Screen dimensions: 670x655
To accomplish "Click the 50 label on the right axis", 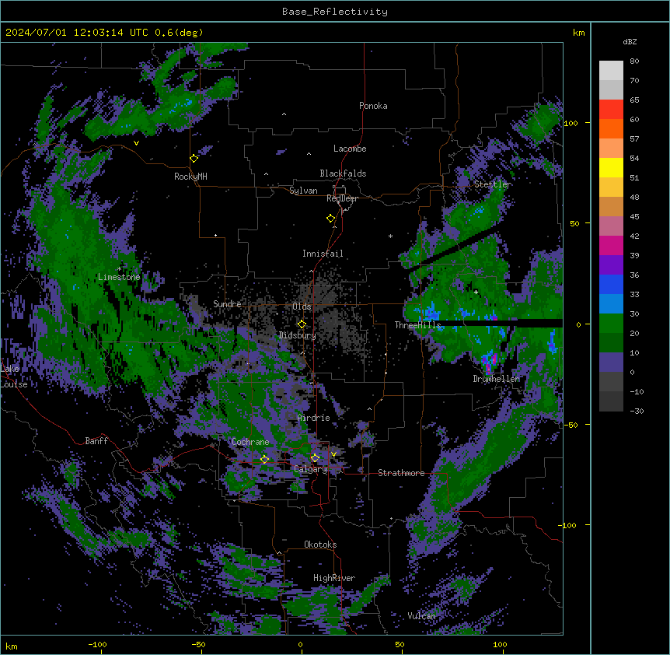I will tap(574, 223).
